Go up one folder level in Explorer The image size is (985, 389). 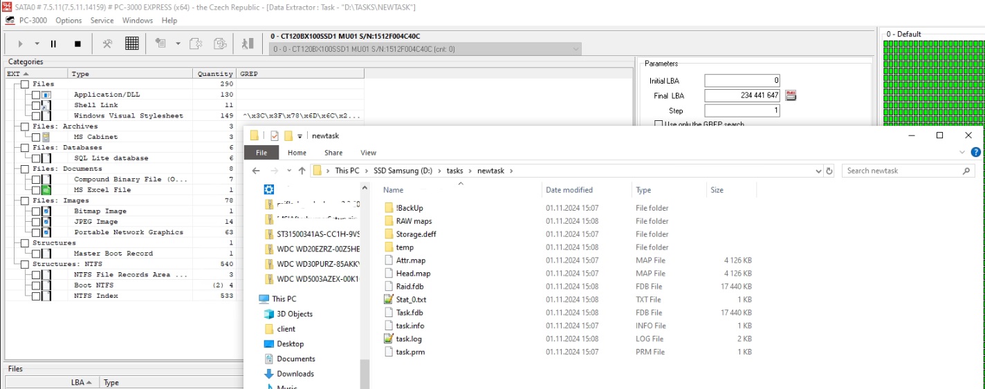point(302,171)
